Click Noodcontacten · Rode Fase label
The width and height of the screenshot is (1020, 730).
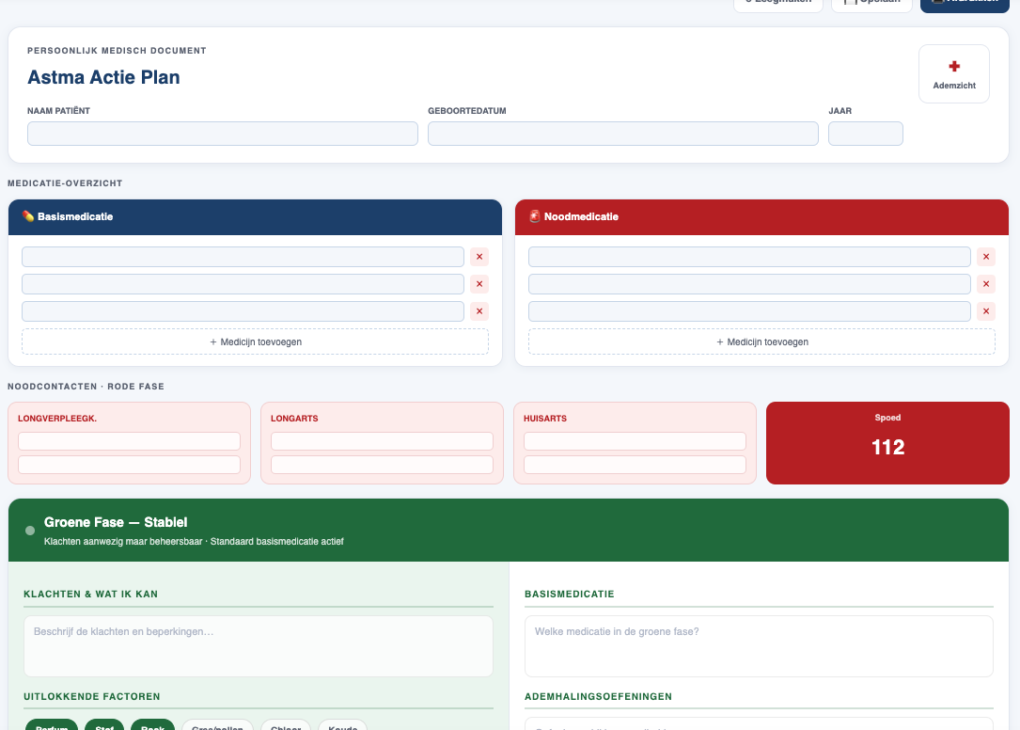tap(86, 386)
